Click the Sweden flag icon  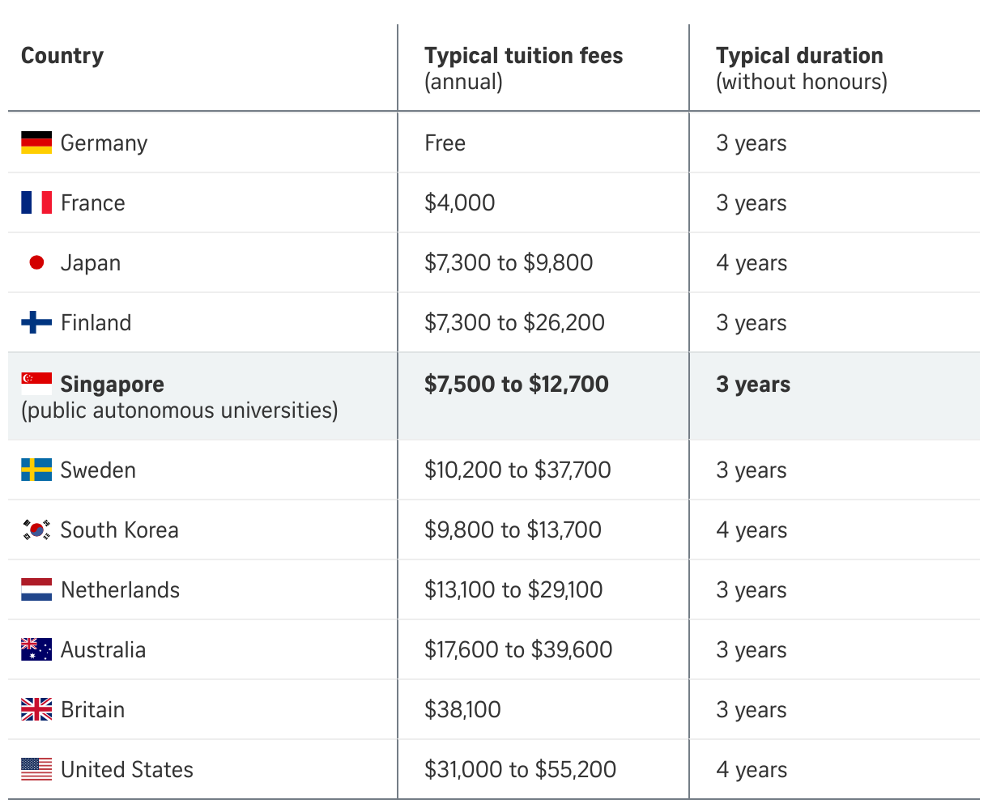coord(36,470)
